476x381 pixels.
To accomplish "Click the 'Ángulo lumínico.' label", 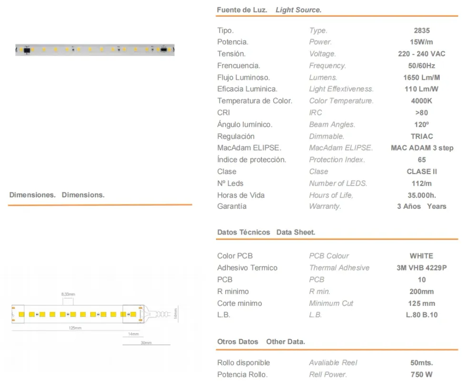I will click(x=245, y=124).
